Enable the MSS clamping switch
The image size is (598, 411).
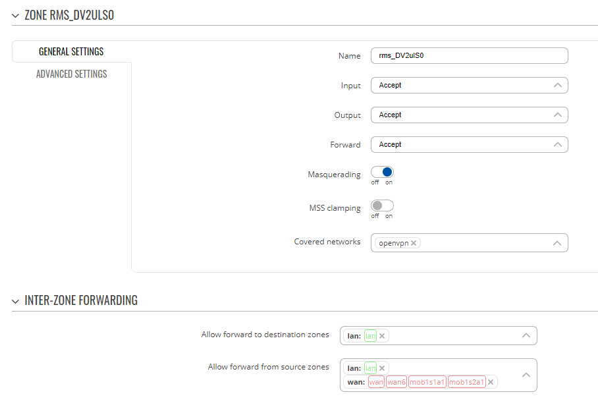tap(382, 206)
